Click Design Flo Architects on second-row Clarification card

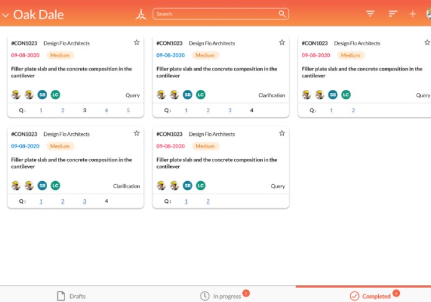(66, 134)
